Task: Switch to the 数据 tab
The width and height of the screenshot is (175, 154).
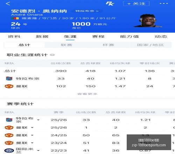Action: pyautogui.click(x=42, y=36)
